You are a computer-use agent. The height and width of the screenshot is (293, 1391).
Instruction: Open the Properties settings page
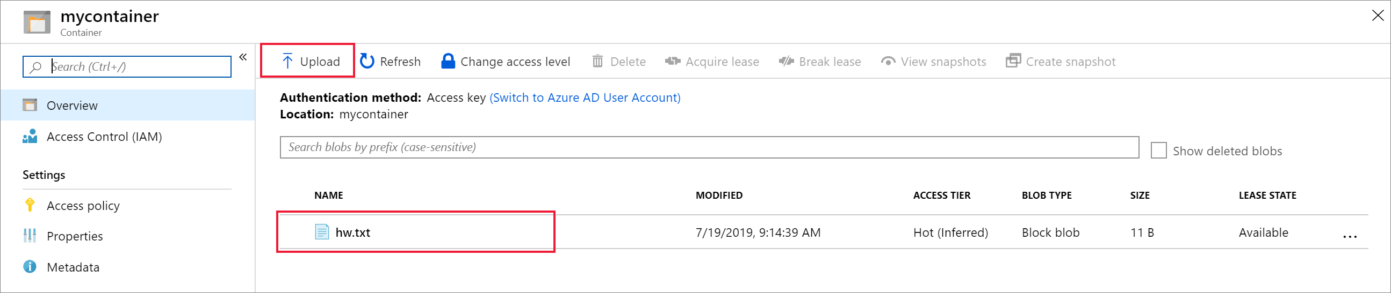[x=75, y=236]
